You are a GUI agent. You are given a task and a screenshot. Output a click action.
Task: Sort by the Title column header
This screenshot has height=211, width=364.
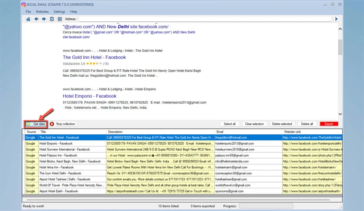72,132
